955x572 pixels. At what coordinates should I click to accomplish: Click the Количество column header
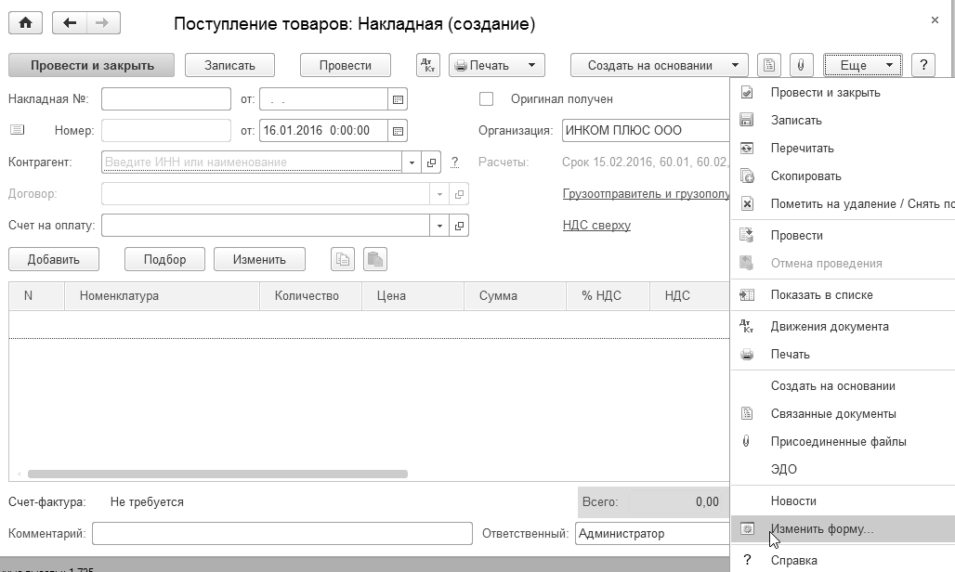click(310, 295)
